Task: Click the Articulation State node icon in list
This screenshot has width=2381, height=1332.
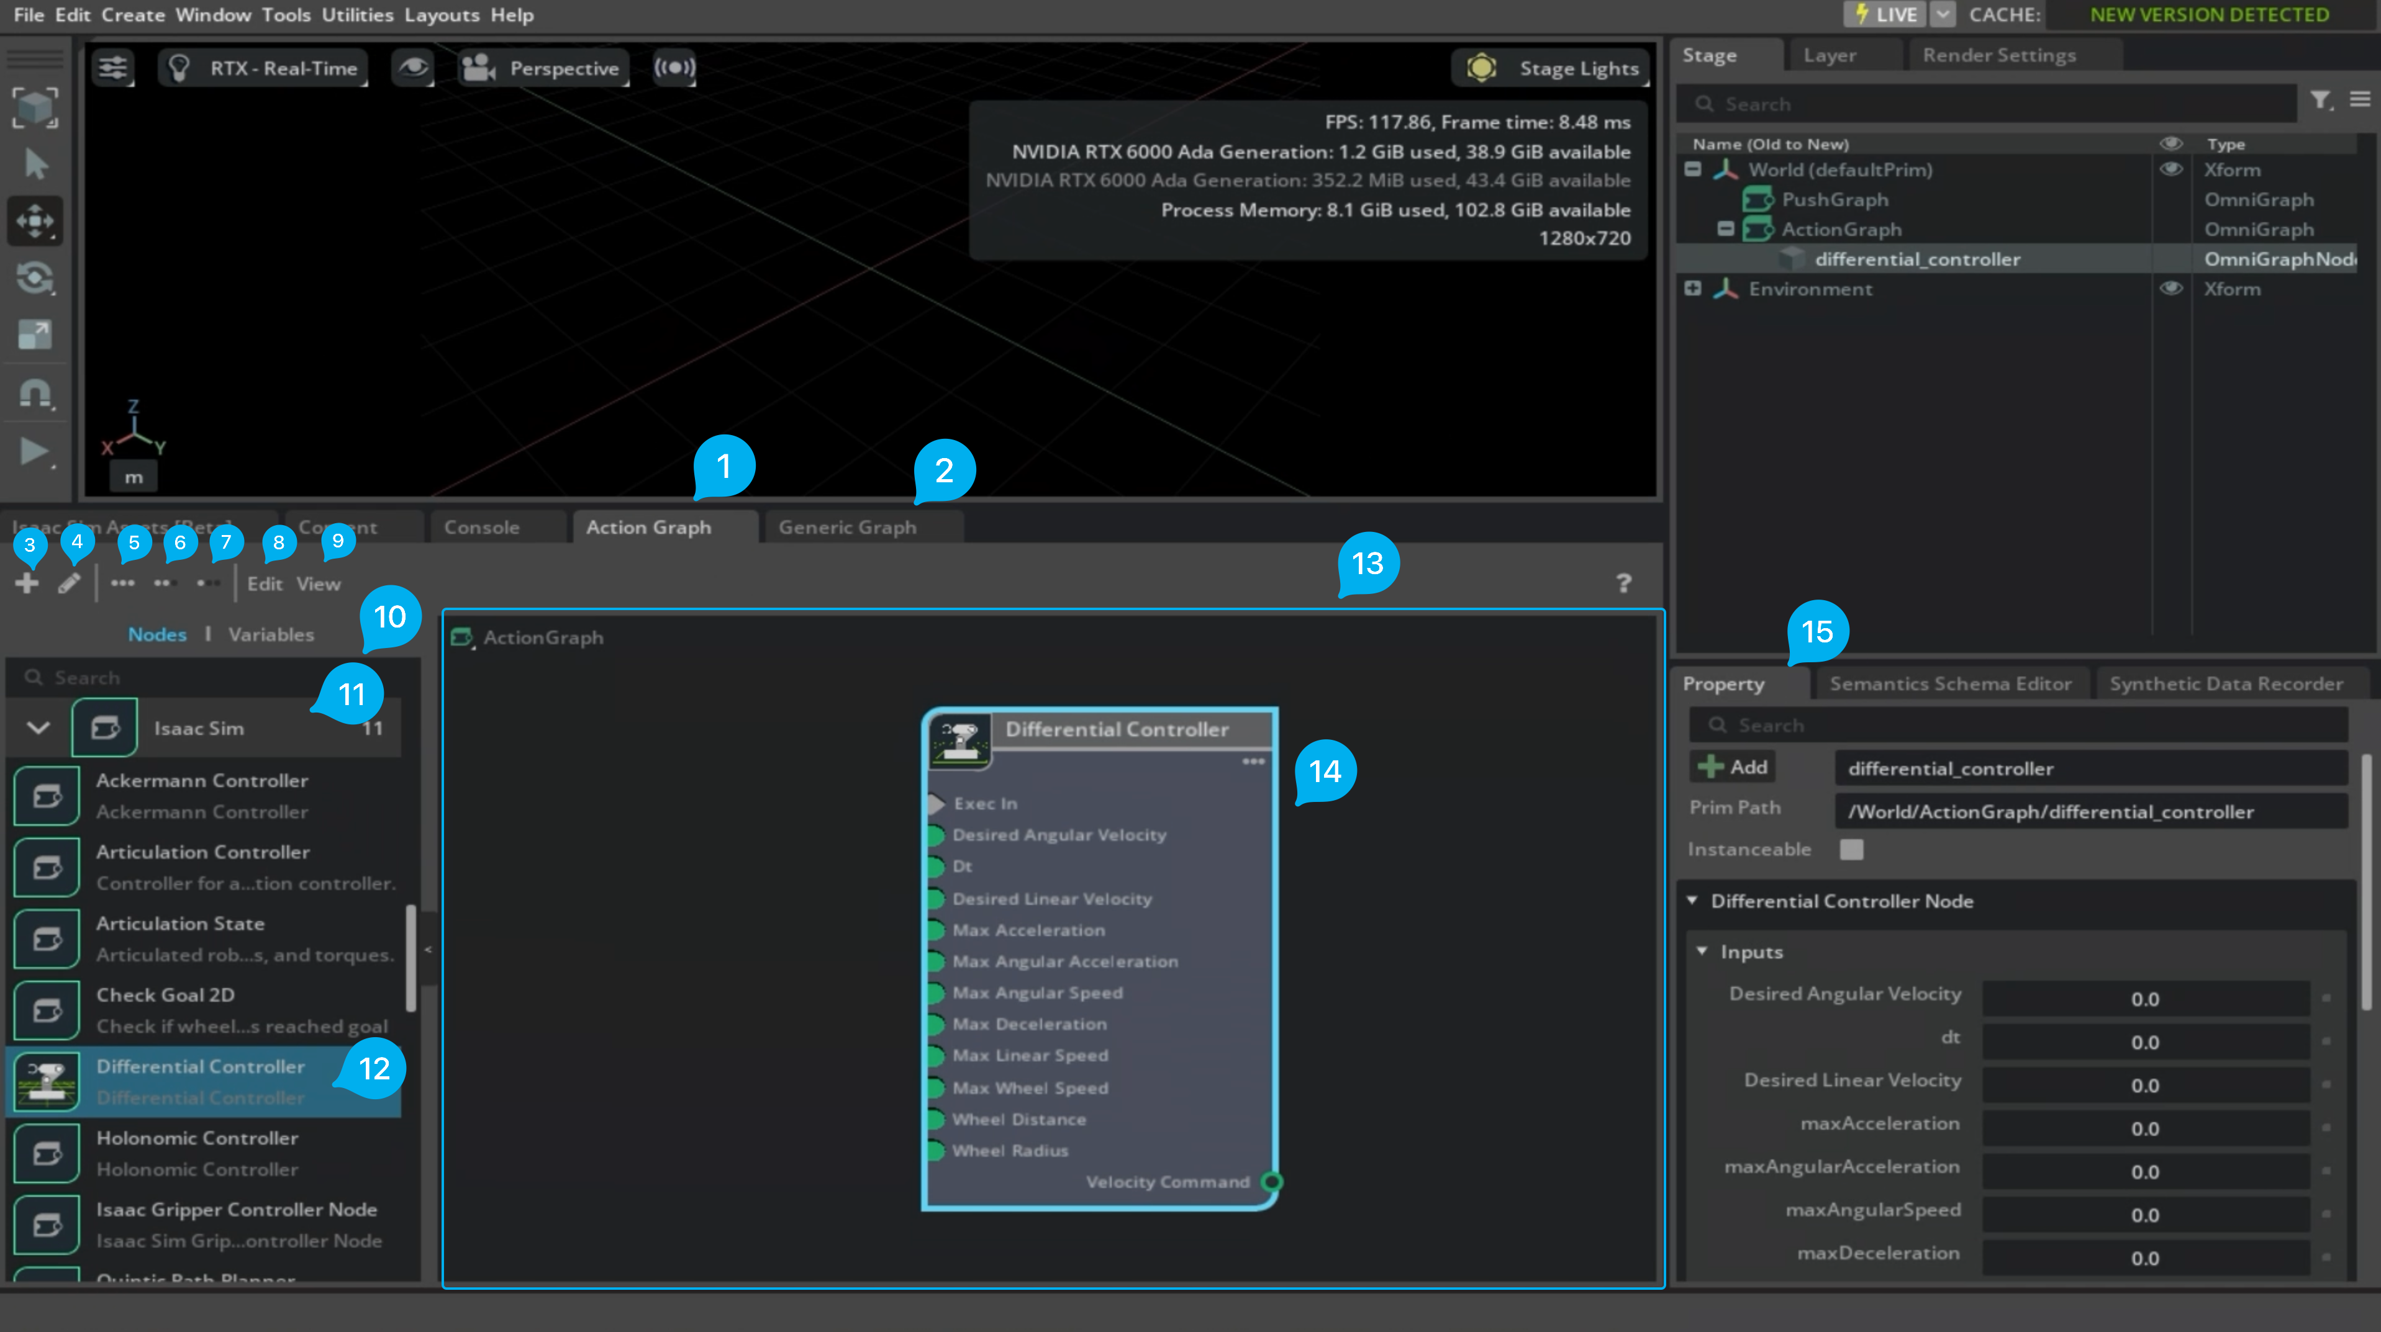Action: click(46, 940)
